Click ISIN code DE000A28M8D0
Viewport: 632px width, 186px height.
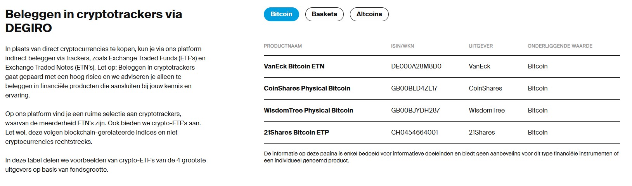click(x=416, y=66)
